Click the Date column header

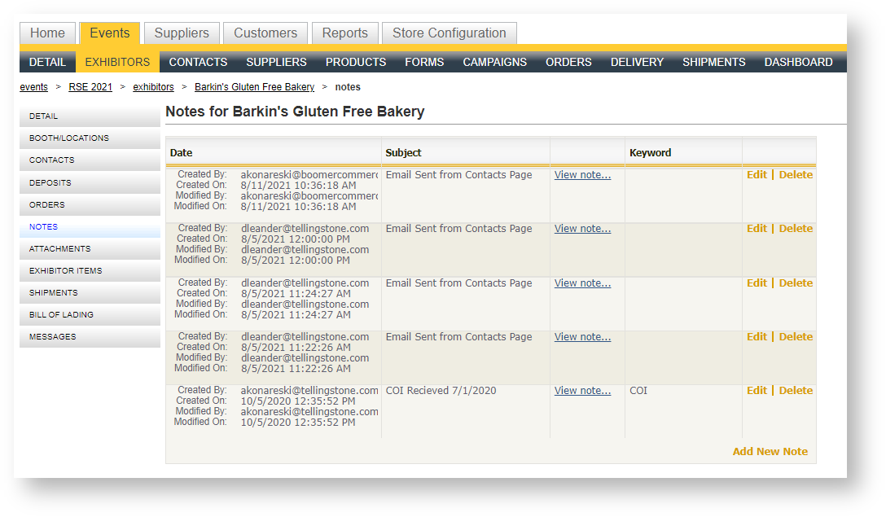click(x=182, y=153)
